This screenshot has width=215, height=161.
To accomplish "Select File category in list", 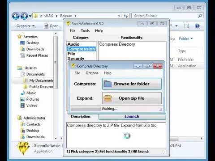I will click(71, 54).
